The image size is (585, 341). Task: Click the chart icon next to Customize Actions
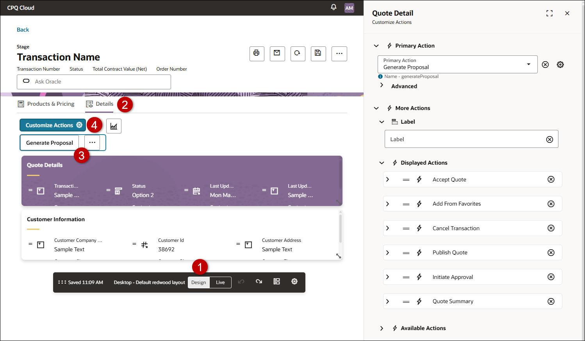(x=114, y=126)
